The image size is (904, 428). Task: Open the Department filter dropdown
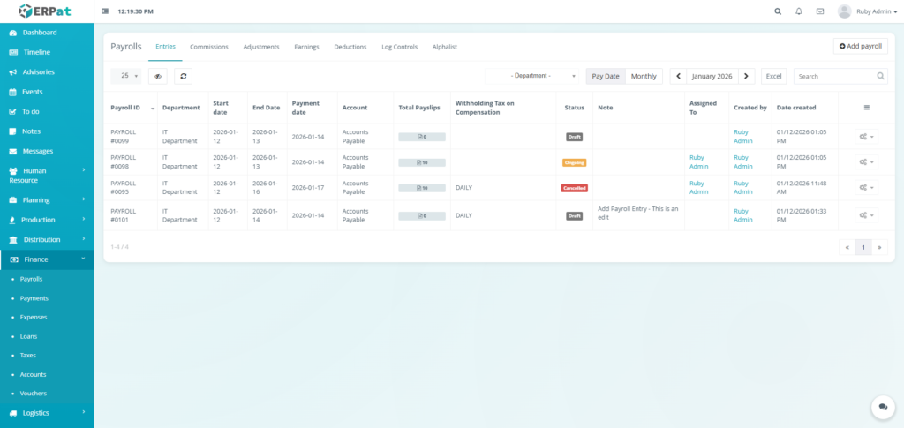coord(533,76)
